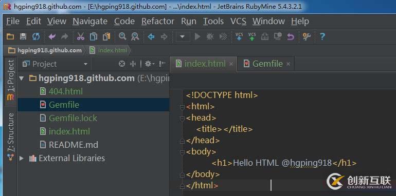Image resolution: width=396 pixels, height=196 pixels.
Task: Click the Run with coverage icon
Action: pyautogui.click(x=223, y=37)
